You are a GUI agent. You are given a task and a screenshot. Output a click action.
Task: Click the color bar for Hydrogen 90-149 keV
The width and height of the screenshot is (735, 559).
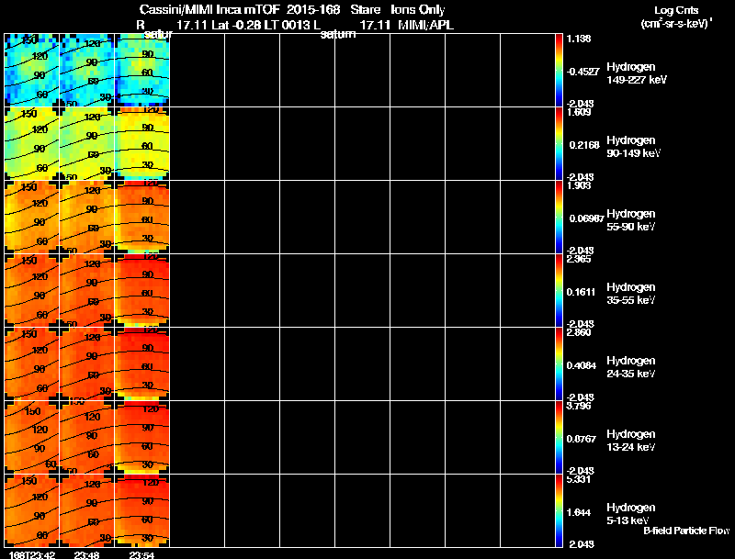(x=560, y=143)
